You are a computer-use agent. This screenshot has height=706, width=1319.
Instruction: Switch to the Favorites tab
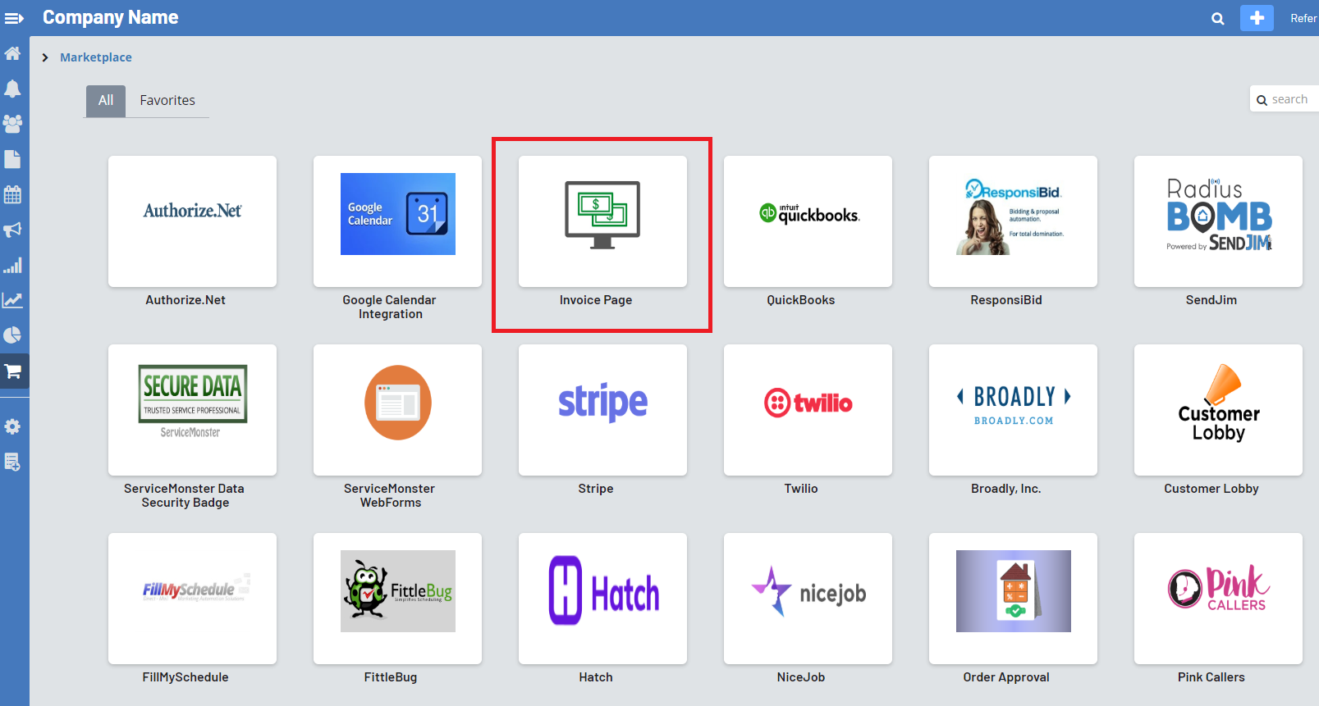[x=167, y=101]
